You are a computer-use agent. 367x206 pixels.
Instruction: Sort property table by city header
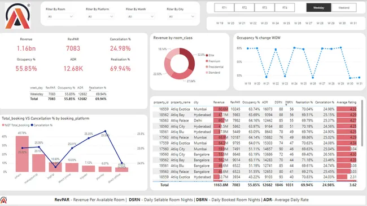point(196,102)
